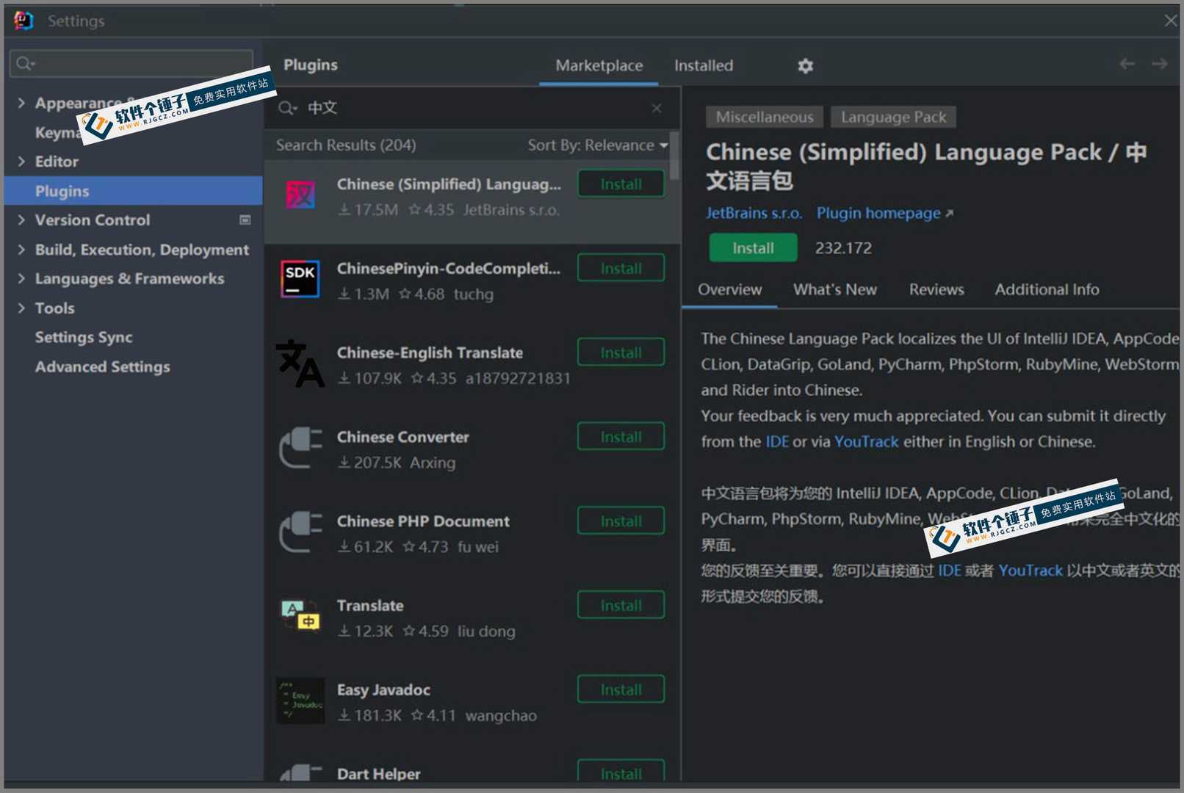The width and height of the screenshot is (1184, 793).
Task: Open the IDE link in English description
Action: 777,442
